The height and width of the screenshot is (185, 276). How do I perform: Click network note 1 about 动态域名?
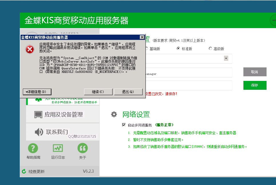(182, 133)
